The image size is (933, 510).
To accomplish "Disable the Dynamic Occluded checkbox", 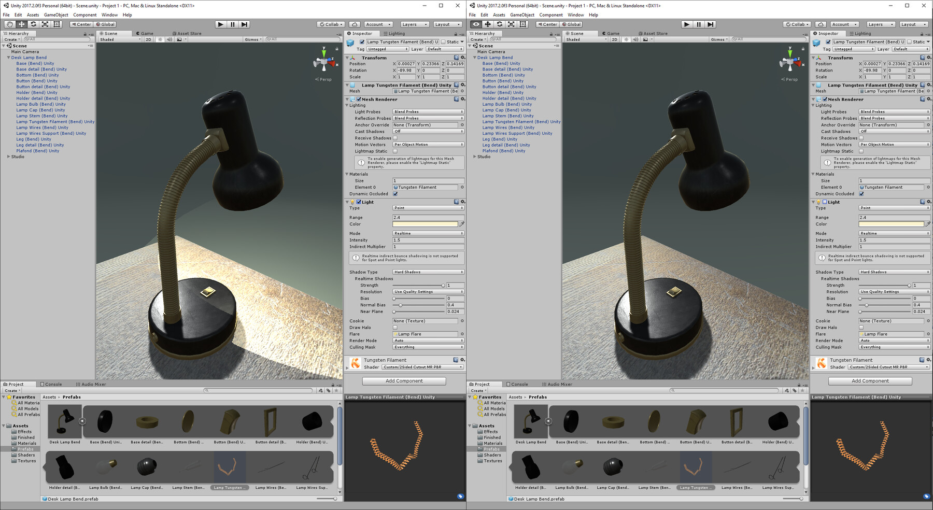I will 395,193.
